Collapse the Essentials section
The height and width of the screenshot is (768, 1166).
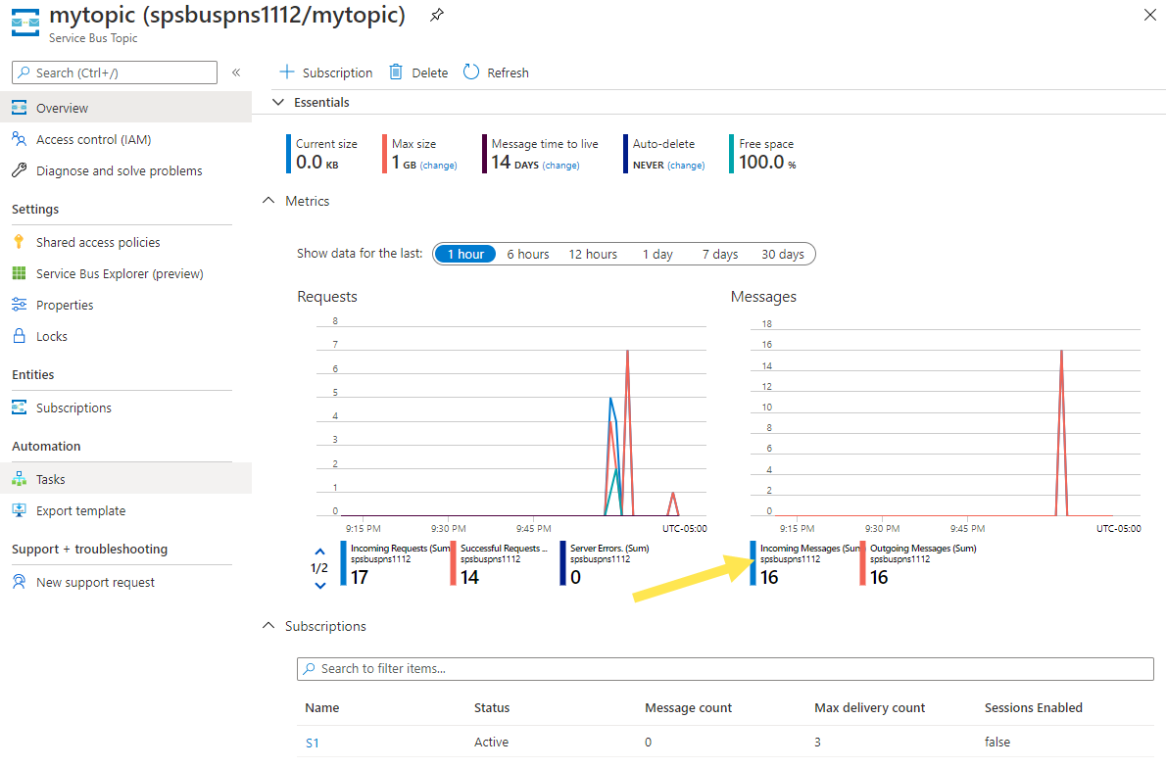pyautogui.click(x=279, y=102)
